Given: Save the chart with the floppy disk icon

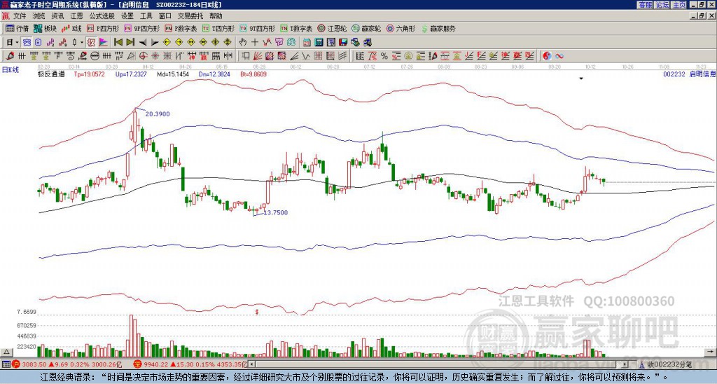Looking at the screenshot, I should [x=343, y=42].
